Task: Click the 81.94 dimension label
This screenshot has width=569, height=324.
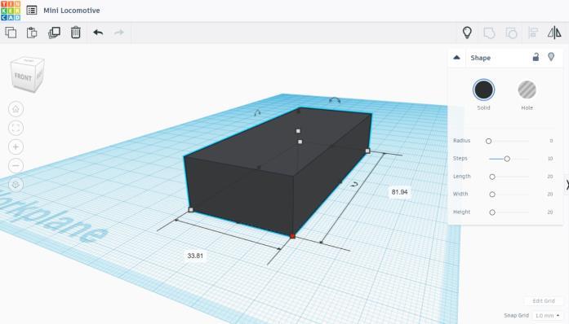Action: [399, 192]
